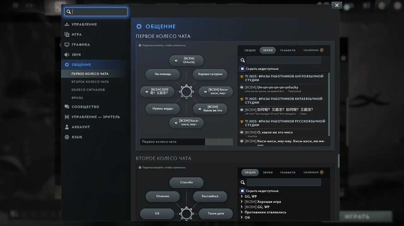This screenshot has width=404, height=226.
Task: Click the Аккаунт person icon
Action: click(x=67, y=127)
